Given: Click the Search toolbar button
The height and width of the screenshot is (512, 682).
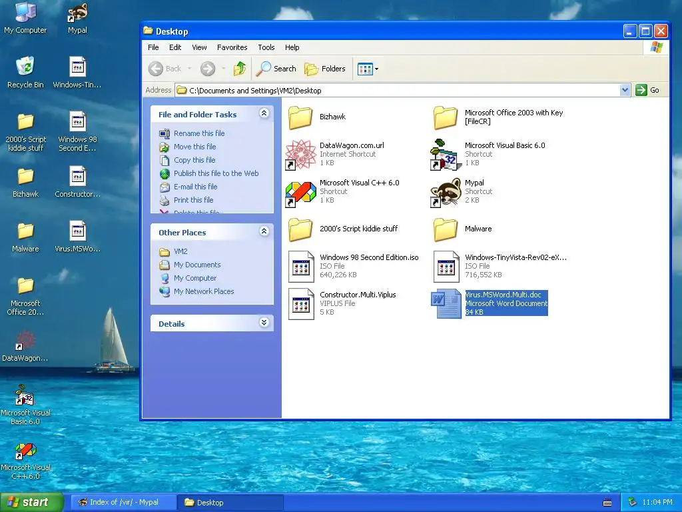Looking at the screenshot, I should coord(276,69).
